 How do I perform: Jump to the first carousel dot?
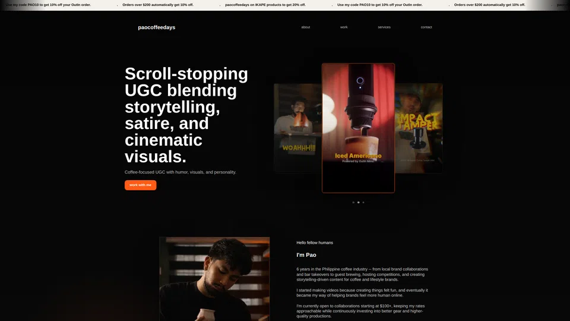(353, 202)
